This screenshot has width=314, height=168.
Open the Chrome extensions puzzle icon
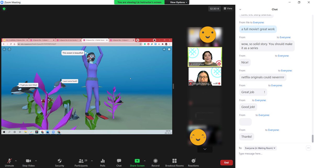tap(162, 44)
